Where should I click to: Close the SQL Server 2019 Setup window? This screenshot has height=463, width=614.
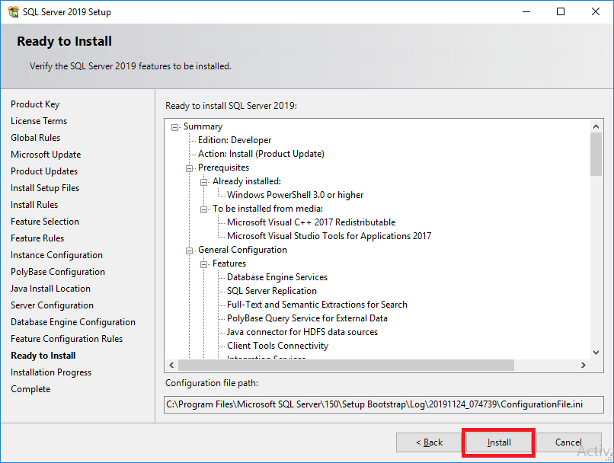[x=596, y=11]
